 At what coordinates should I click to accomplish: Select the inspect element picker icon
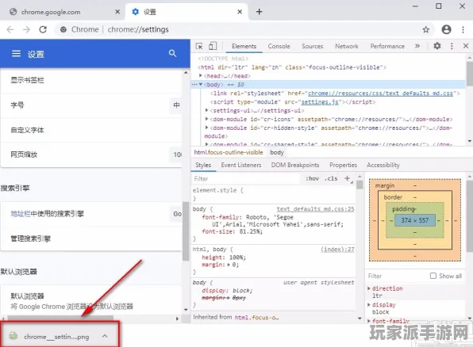coord(199,46)
